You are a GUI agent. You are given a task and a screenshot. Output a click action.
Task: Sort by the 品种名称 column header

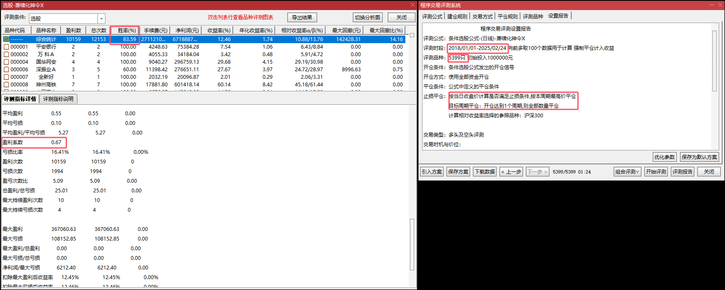46,30
